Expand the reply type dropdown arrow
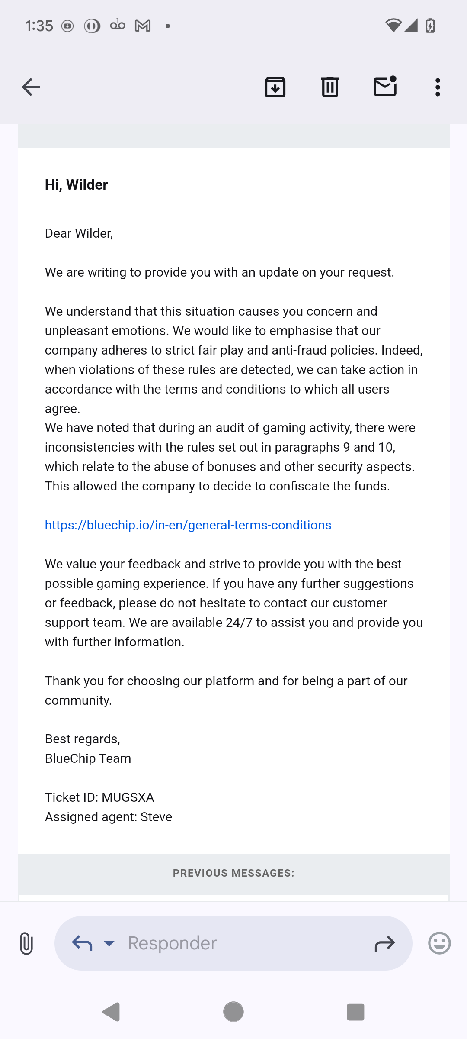The image size is (467, 1039). [109, 943]
